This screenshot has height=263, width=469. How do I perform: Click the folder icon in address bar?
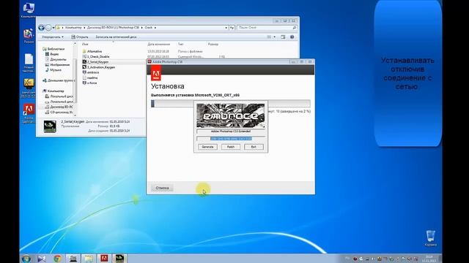(x=59, y=28)
